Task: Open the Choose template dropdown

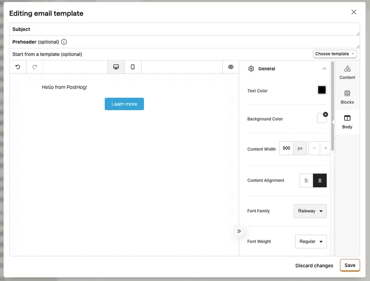Action: (334, 54)
